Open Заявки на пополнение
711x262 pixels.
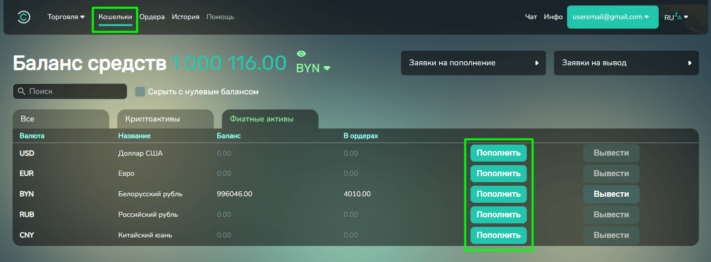(473, 63)
